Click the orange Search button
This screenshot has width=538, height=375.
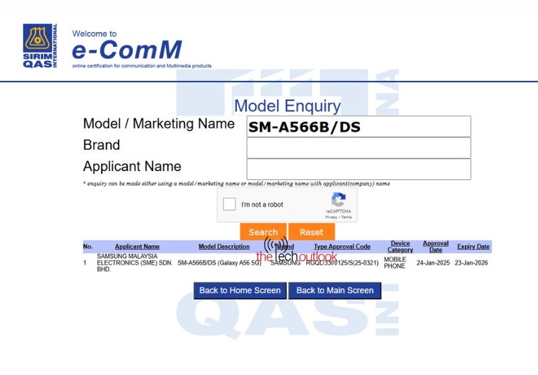click(x=263, y=232)
